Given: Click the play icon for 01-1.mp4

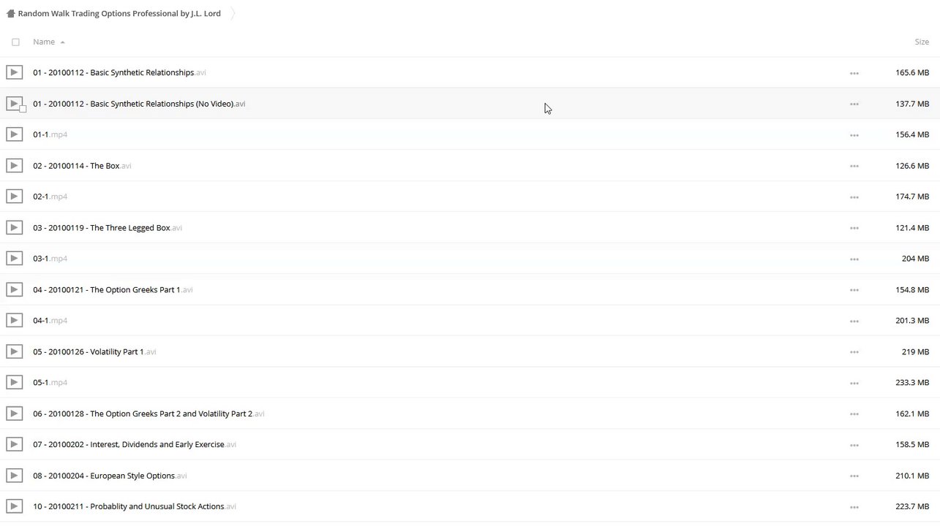Looking at the screenshot, I should point(14,134).
